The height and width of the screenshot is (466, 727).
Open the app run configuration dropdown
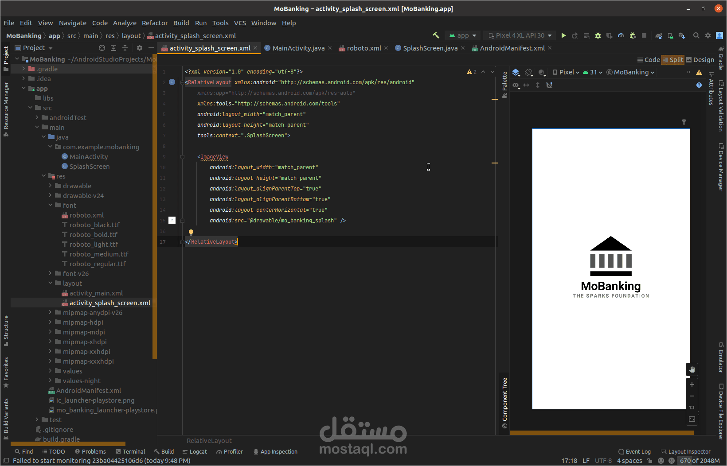[463, 35]
